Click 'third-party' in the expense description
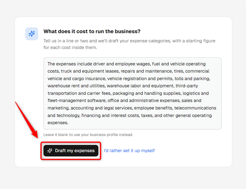The height and width of the screenshot is (189, 246). pos(187,86)
